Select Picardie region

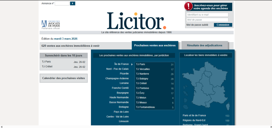(124, 74)
